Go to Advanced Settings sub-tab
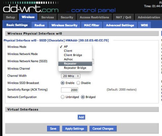Screen dimensions: 162x136 point(120,25)
